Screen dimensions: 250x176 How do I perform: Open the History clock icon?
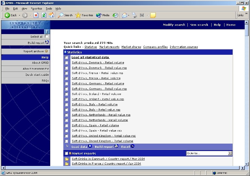pyautogui.click(x=115, y=15)
